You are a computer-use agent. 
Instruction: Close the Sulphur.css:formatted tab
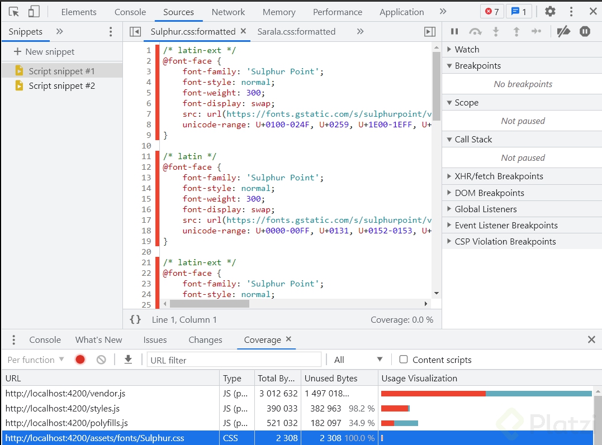[243, 31]
